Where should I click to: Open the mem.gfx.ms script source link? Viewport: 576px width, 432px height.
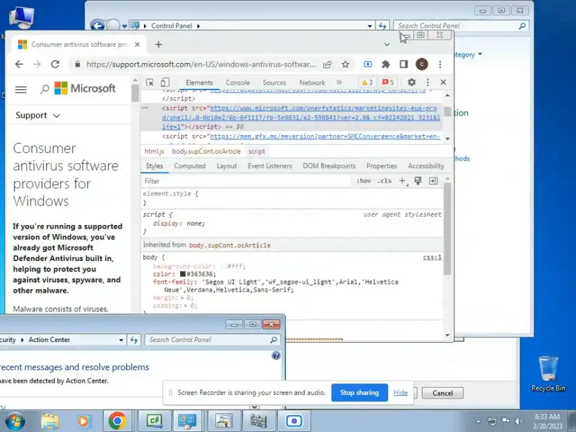click(325, 136)
